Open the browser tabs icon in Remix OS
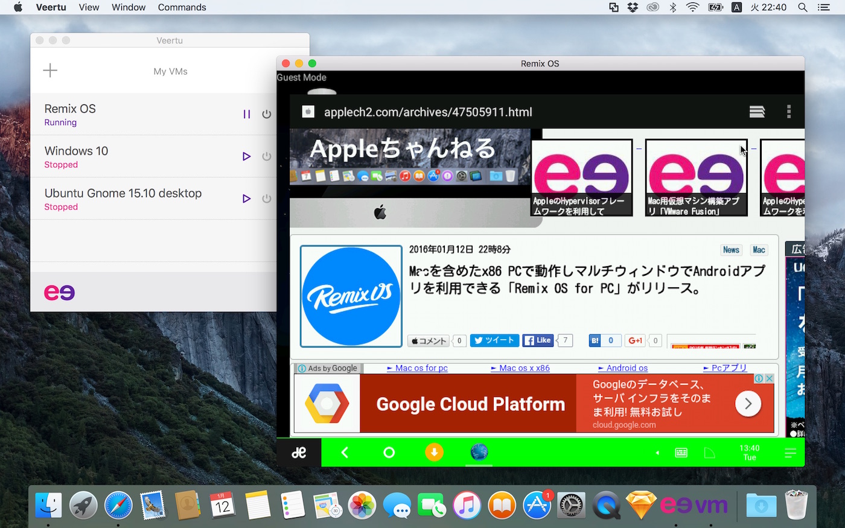The width and height of the screenshot is (845, 528). point(757,112)
